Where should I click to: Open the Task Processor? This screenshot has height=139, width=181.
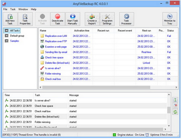click(126, 19)
